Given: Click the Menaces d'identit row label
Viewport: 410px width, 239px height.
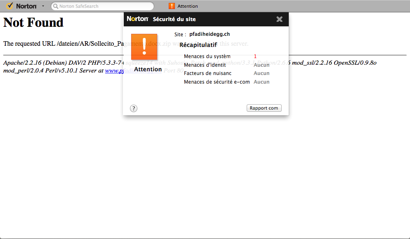Looking at the screenshot, I should [x=205, y=65].
